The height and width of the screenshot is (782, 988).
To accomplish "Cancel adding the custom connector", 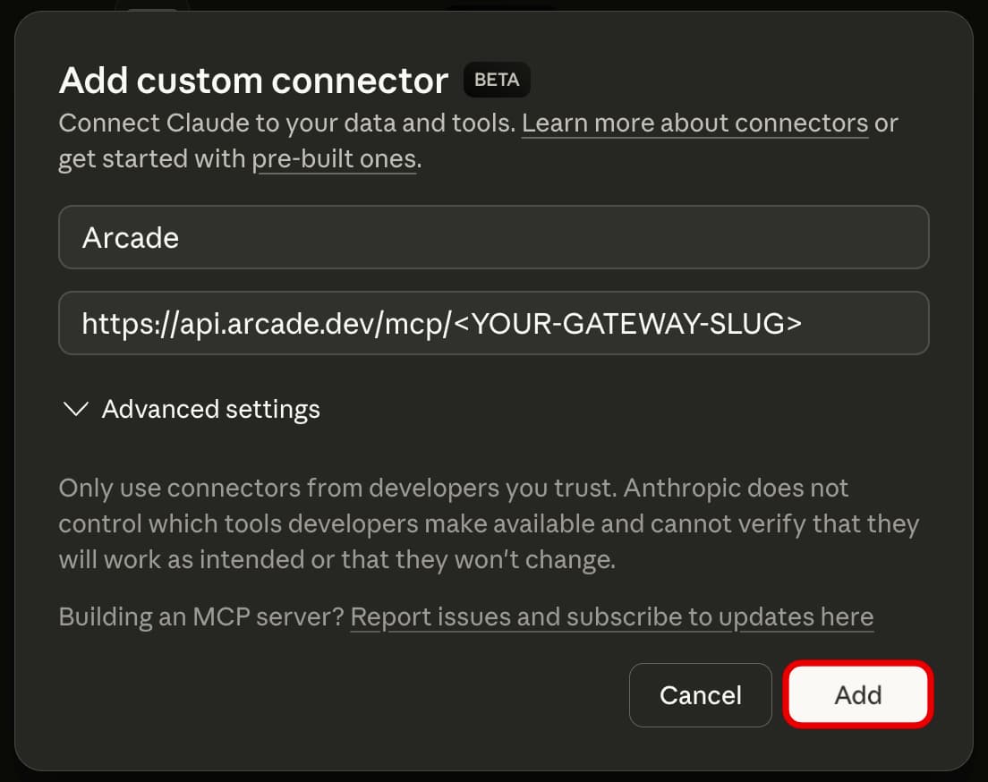I will 700,694.
